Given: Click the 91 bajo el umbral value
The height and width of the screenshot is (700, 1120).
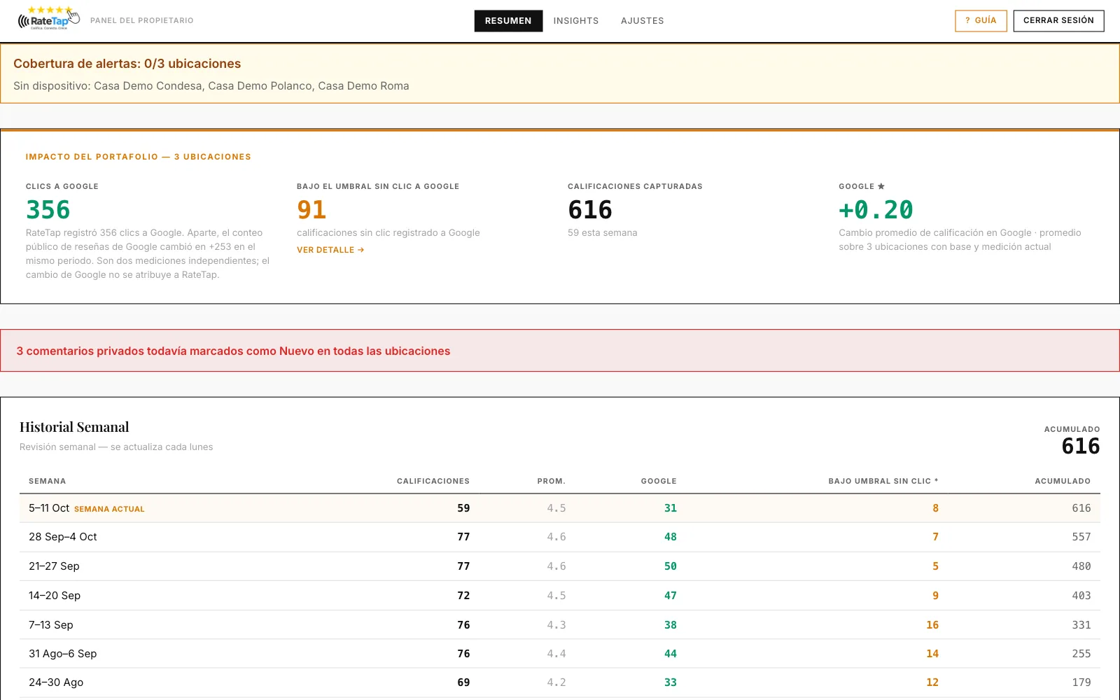Looking at the screenshot, I should (311, 209).
